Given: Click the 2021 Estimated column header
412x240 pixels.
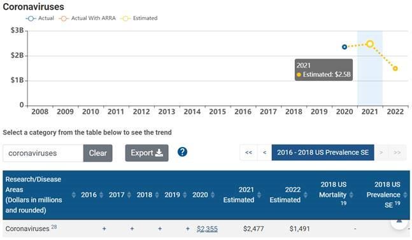Looking at the screenshot, I should coord(239,195).
